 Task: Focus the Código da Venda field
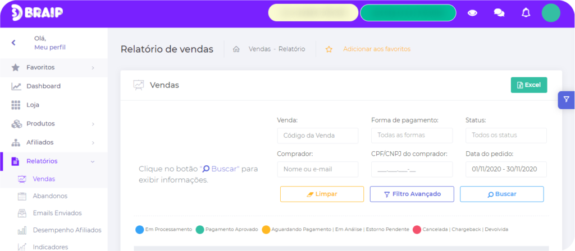point(318,136)
